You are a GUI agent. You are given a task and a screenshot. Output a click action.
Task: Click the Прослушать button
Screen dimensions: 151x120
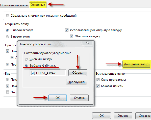[x=77, y=82]
